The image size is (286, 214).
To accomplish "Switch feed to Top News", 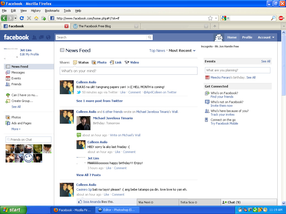I will 157,51.
